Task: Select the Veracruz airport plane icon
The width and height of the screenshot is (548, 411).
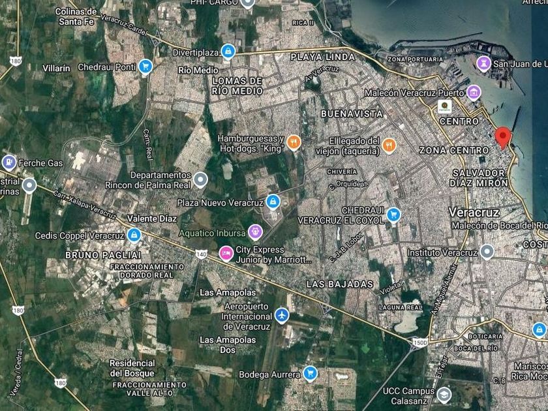Action: (282, 315)
